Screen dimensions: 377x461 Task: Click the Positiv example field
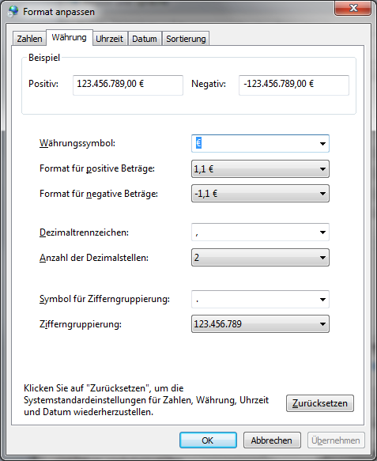[128, 85]
